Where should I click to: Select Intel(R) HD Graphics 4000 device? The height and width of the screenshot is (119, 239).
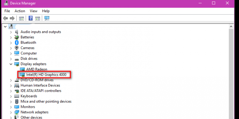(x=46, y=75)
